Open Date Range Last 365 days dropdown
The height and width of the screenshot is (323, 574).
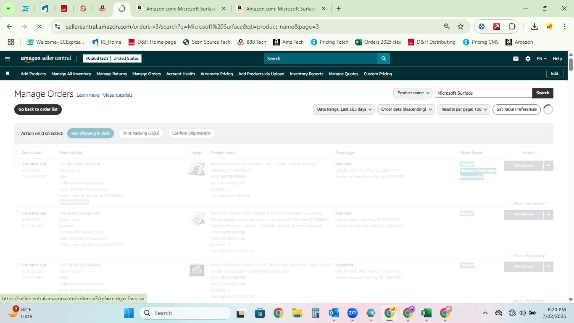click(344, 109)
